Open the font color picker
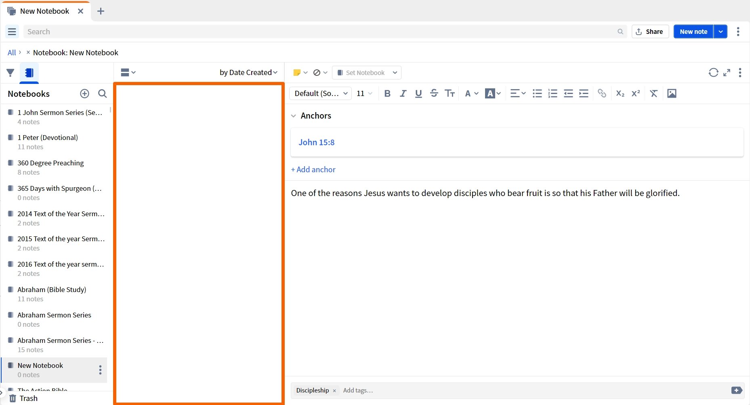The height and width of the screenshot is (405, 750). coord(471,94)
